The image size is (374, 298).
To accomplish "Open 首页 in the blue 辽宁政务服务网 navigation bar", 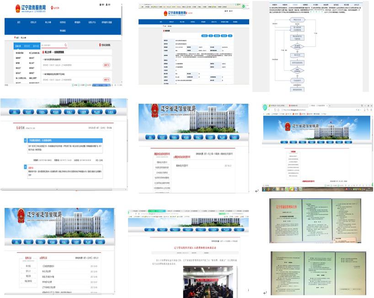I will pyautogui.click(x=19, y=22).
